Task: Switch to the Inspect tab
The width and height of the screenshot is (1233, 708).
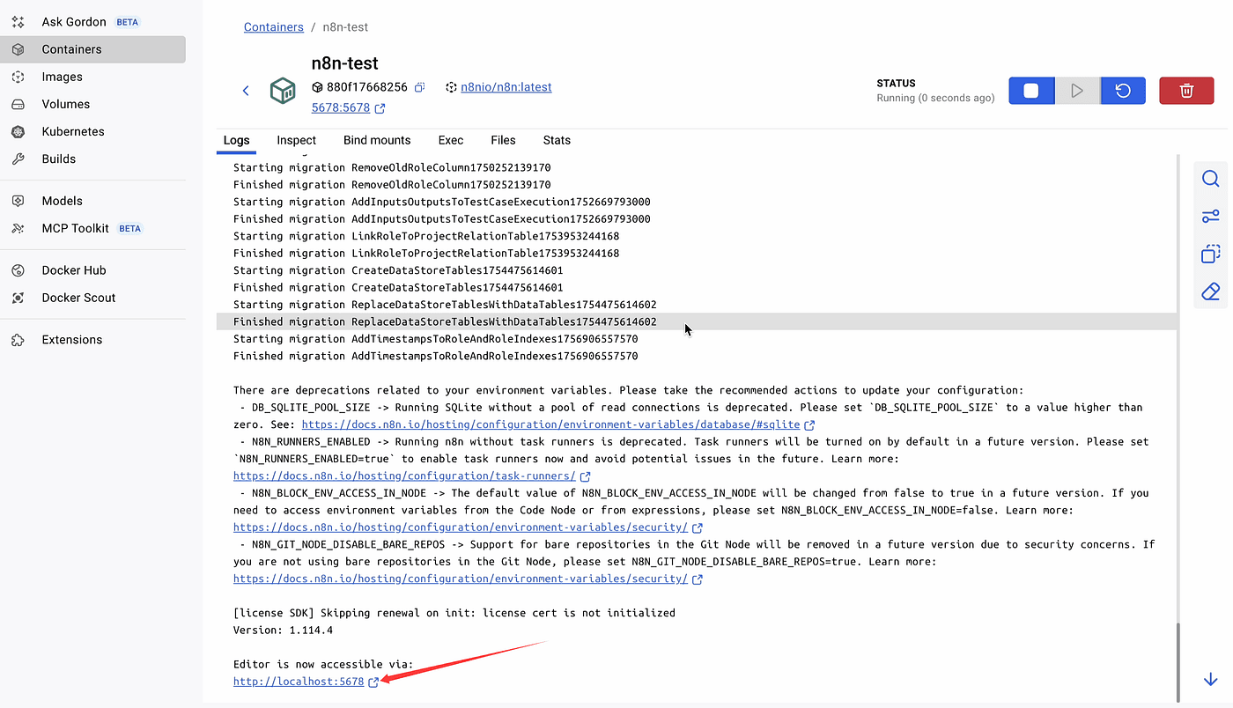Action: (x=296, y=140)
